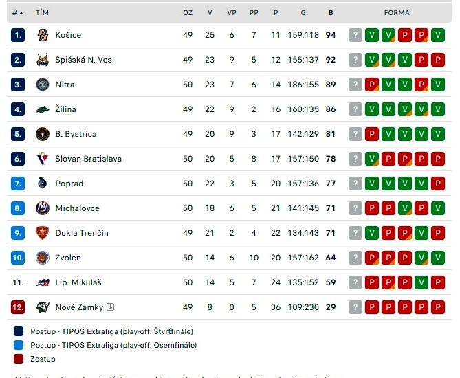Click the Michalovce team logo
460x378 pixels.
coord(43,208)
